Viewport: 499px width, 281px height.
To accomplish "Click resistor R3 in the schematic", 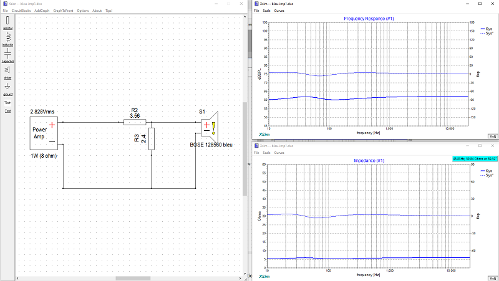I will point(152,138).
